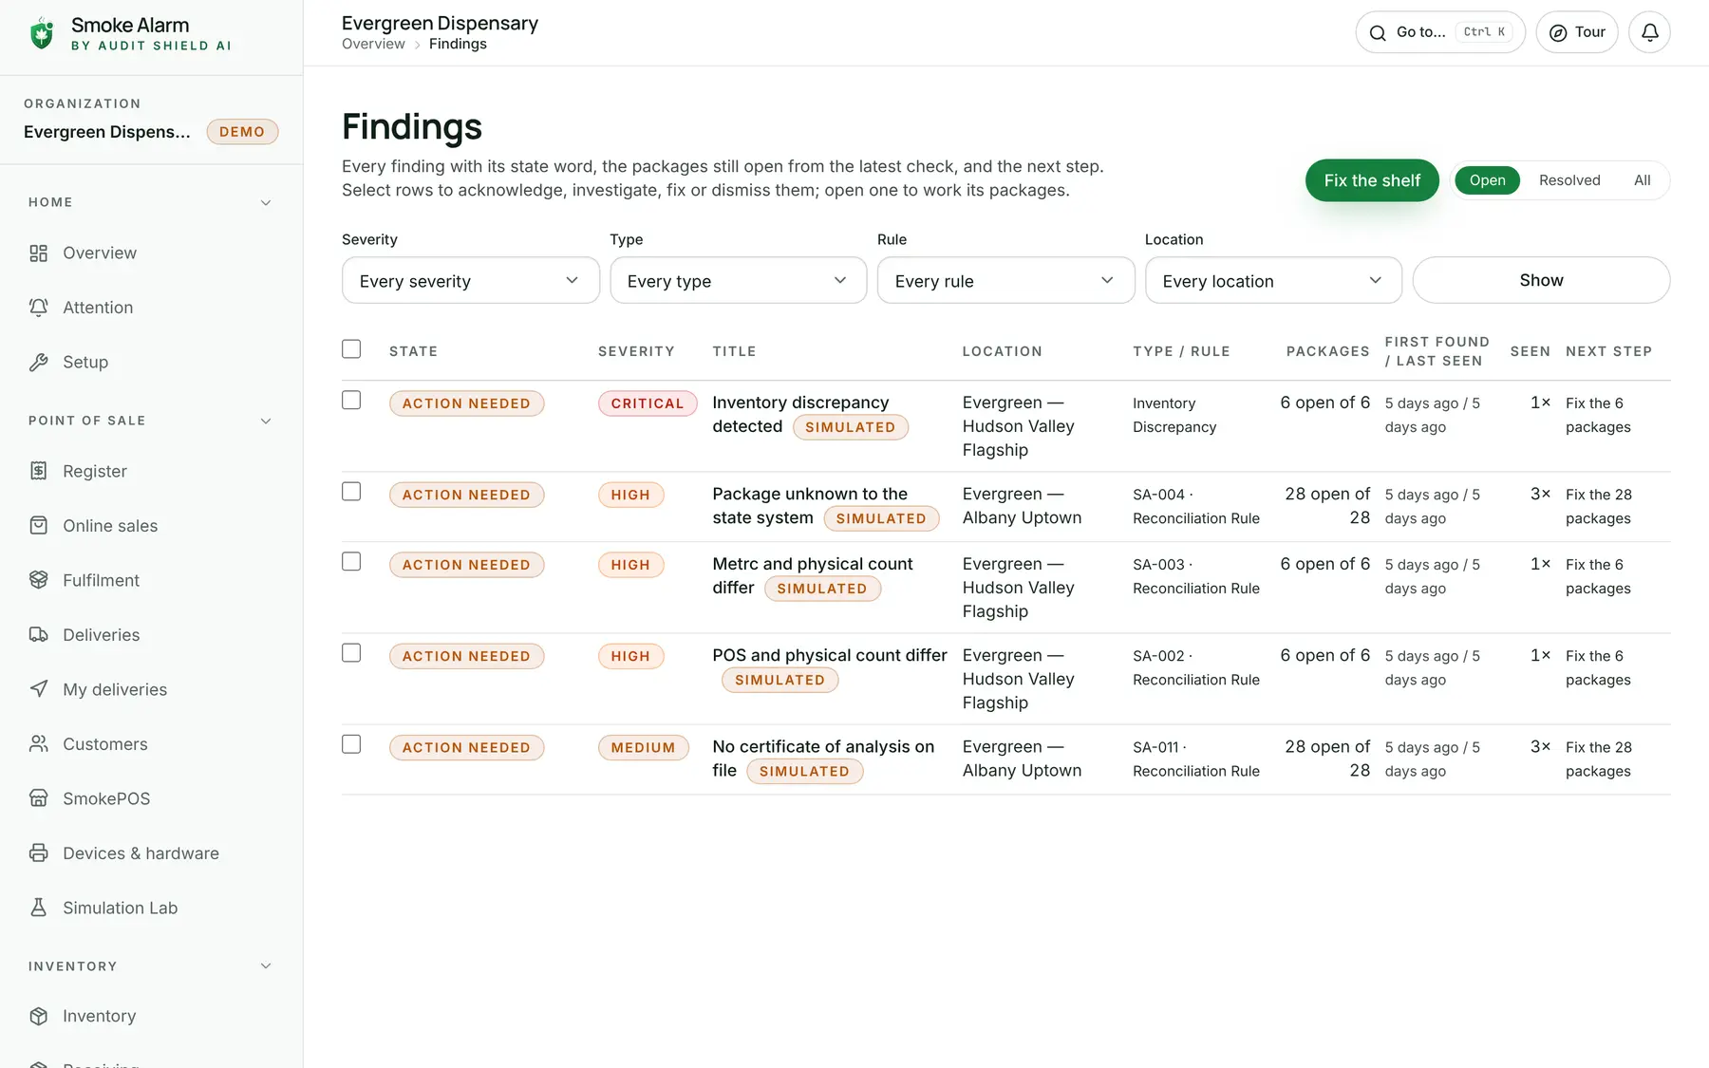Go to Overview in the breadcrumb
1709x1068 pixels.
click(x=373, y=44)
